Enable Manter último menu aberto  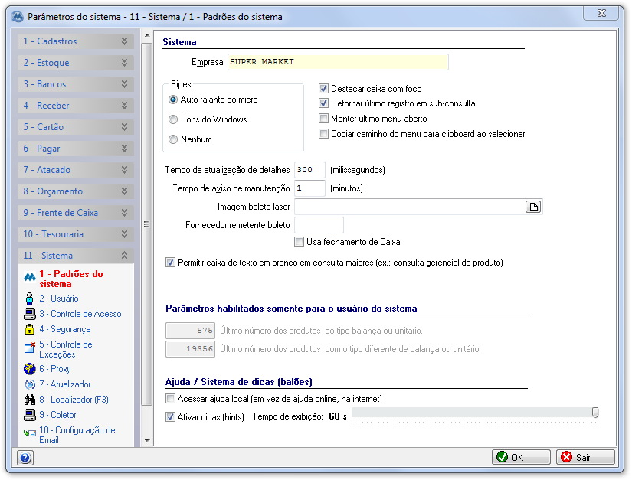point(323,119)
